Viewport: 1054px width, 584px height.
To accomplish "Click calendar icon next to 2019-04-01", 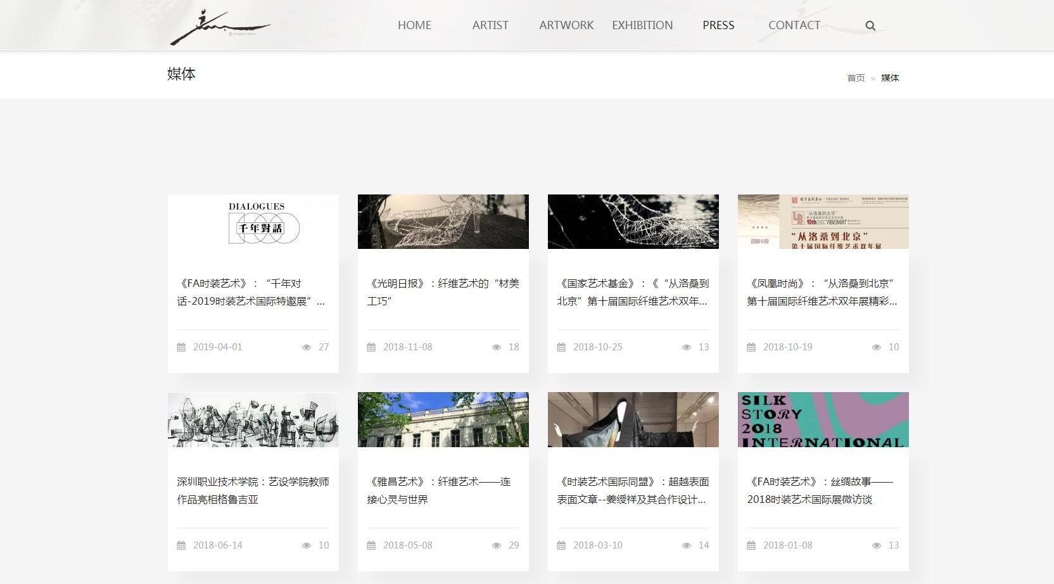I will point(181,347).
